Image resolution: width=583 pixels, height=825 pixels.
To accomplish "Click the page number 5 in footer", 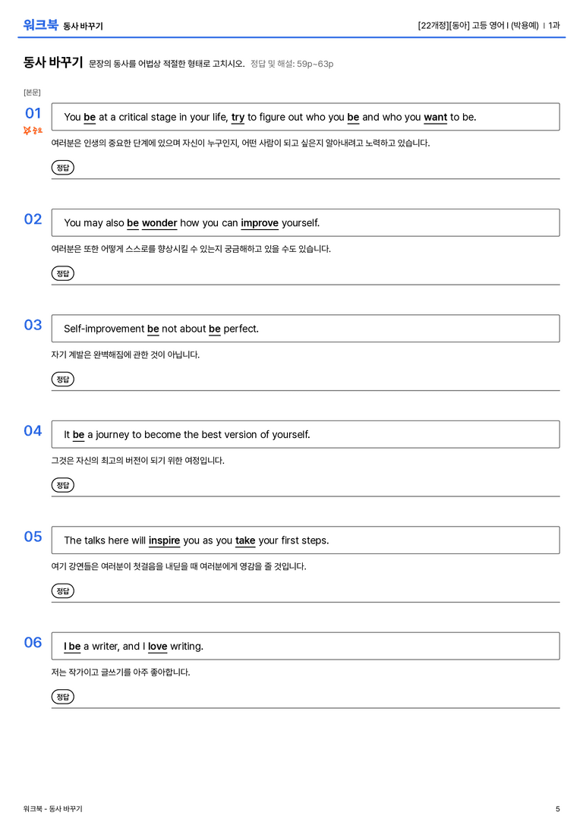I will 558,809.
